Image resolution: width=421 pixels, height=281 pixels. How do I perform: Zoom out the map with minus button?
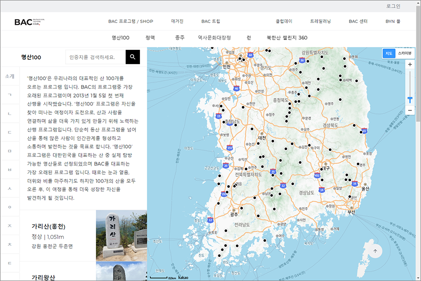410,110
